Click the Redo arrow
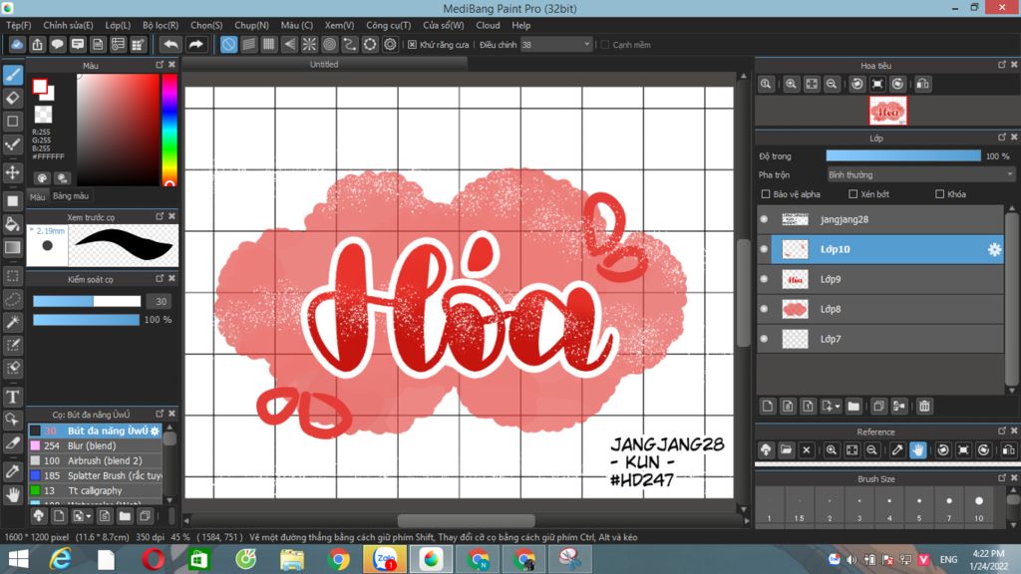The height and width of the screenshot is (574, 1021). tap(196, 44)
